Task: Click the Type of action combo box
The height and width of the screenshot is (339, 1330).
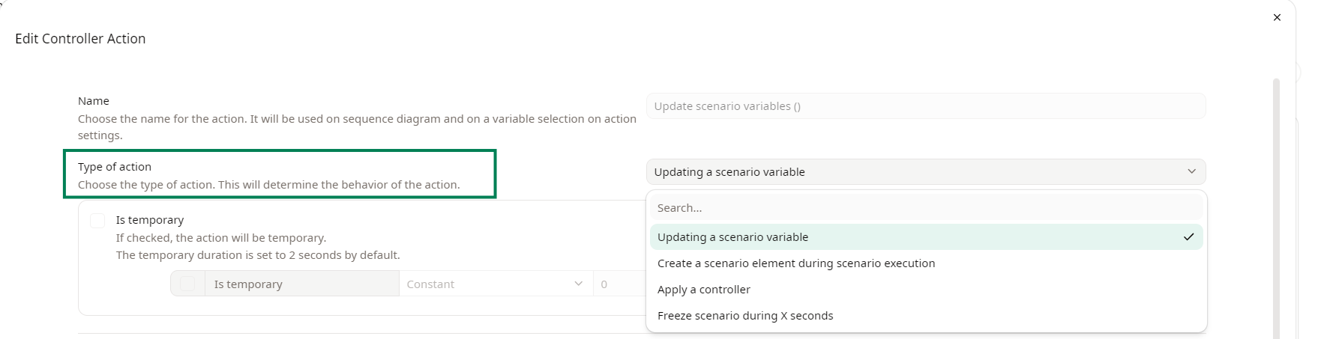Action: point(915,172)
